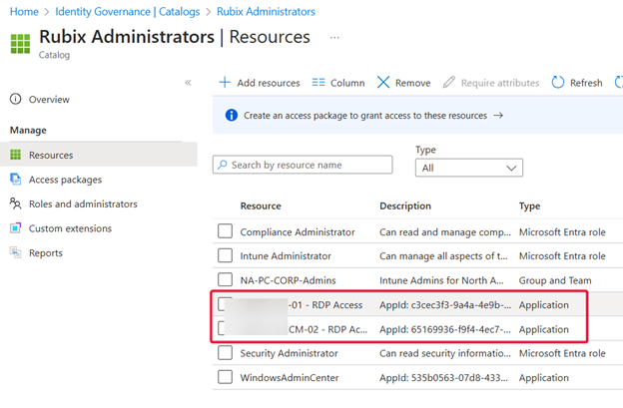The height and width of the screenshot is (408, 623).
Task: Click the Reports icon in sidebar
Action: pos(16,252)
